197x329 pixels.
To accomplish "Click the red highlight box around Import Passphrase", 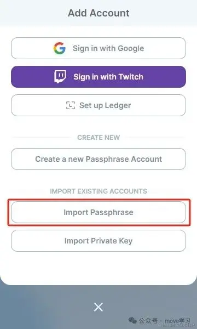I will click(x=99, y=212).
